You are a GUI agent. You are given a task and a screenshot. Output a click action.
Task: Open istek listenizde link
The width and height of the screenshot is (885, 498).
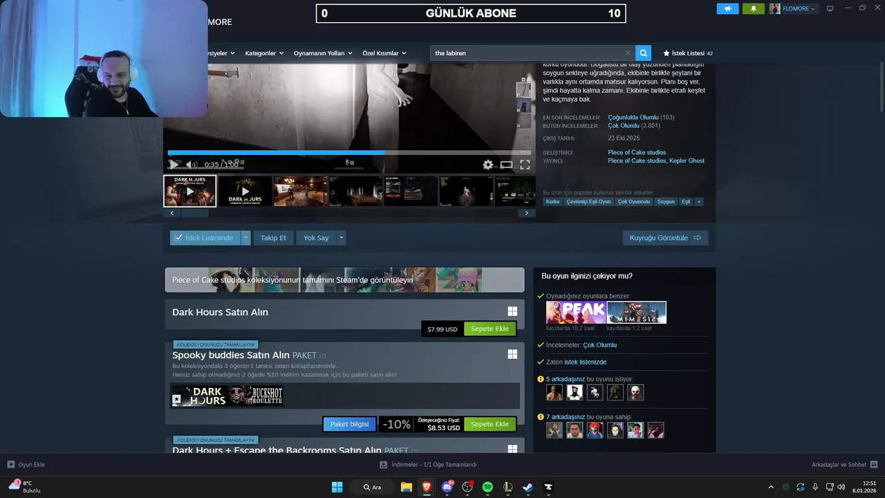tap(585, 362)
